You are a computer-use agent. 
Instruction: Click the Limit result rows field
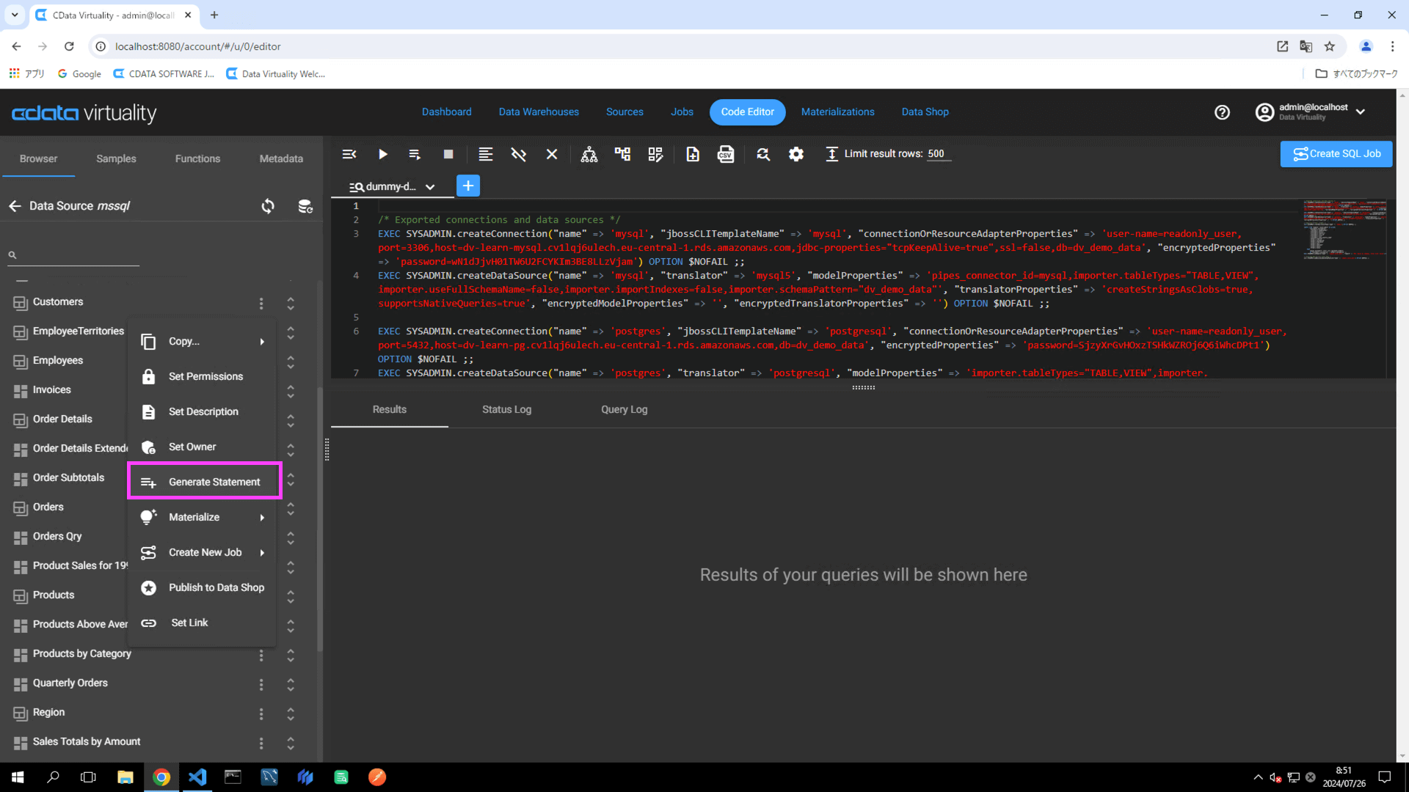click(x=937, y=154)
